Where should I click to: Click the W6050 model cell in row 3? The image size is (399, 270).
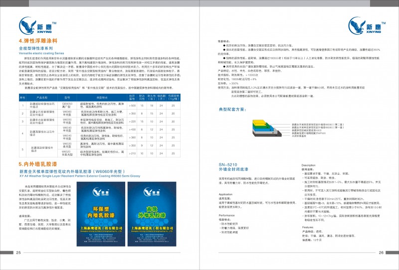(x=67, y=121)
